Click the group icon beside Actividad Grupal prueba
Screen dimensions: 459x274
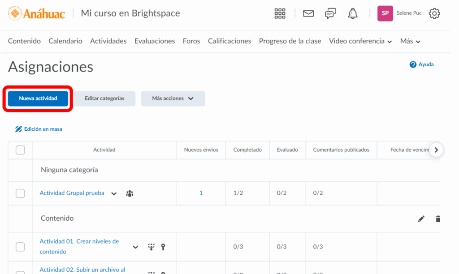[130, 193]
